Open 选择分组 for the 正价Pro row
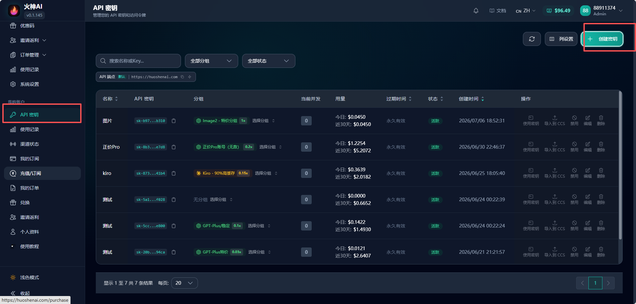 tap(270, 147)
